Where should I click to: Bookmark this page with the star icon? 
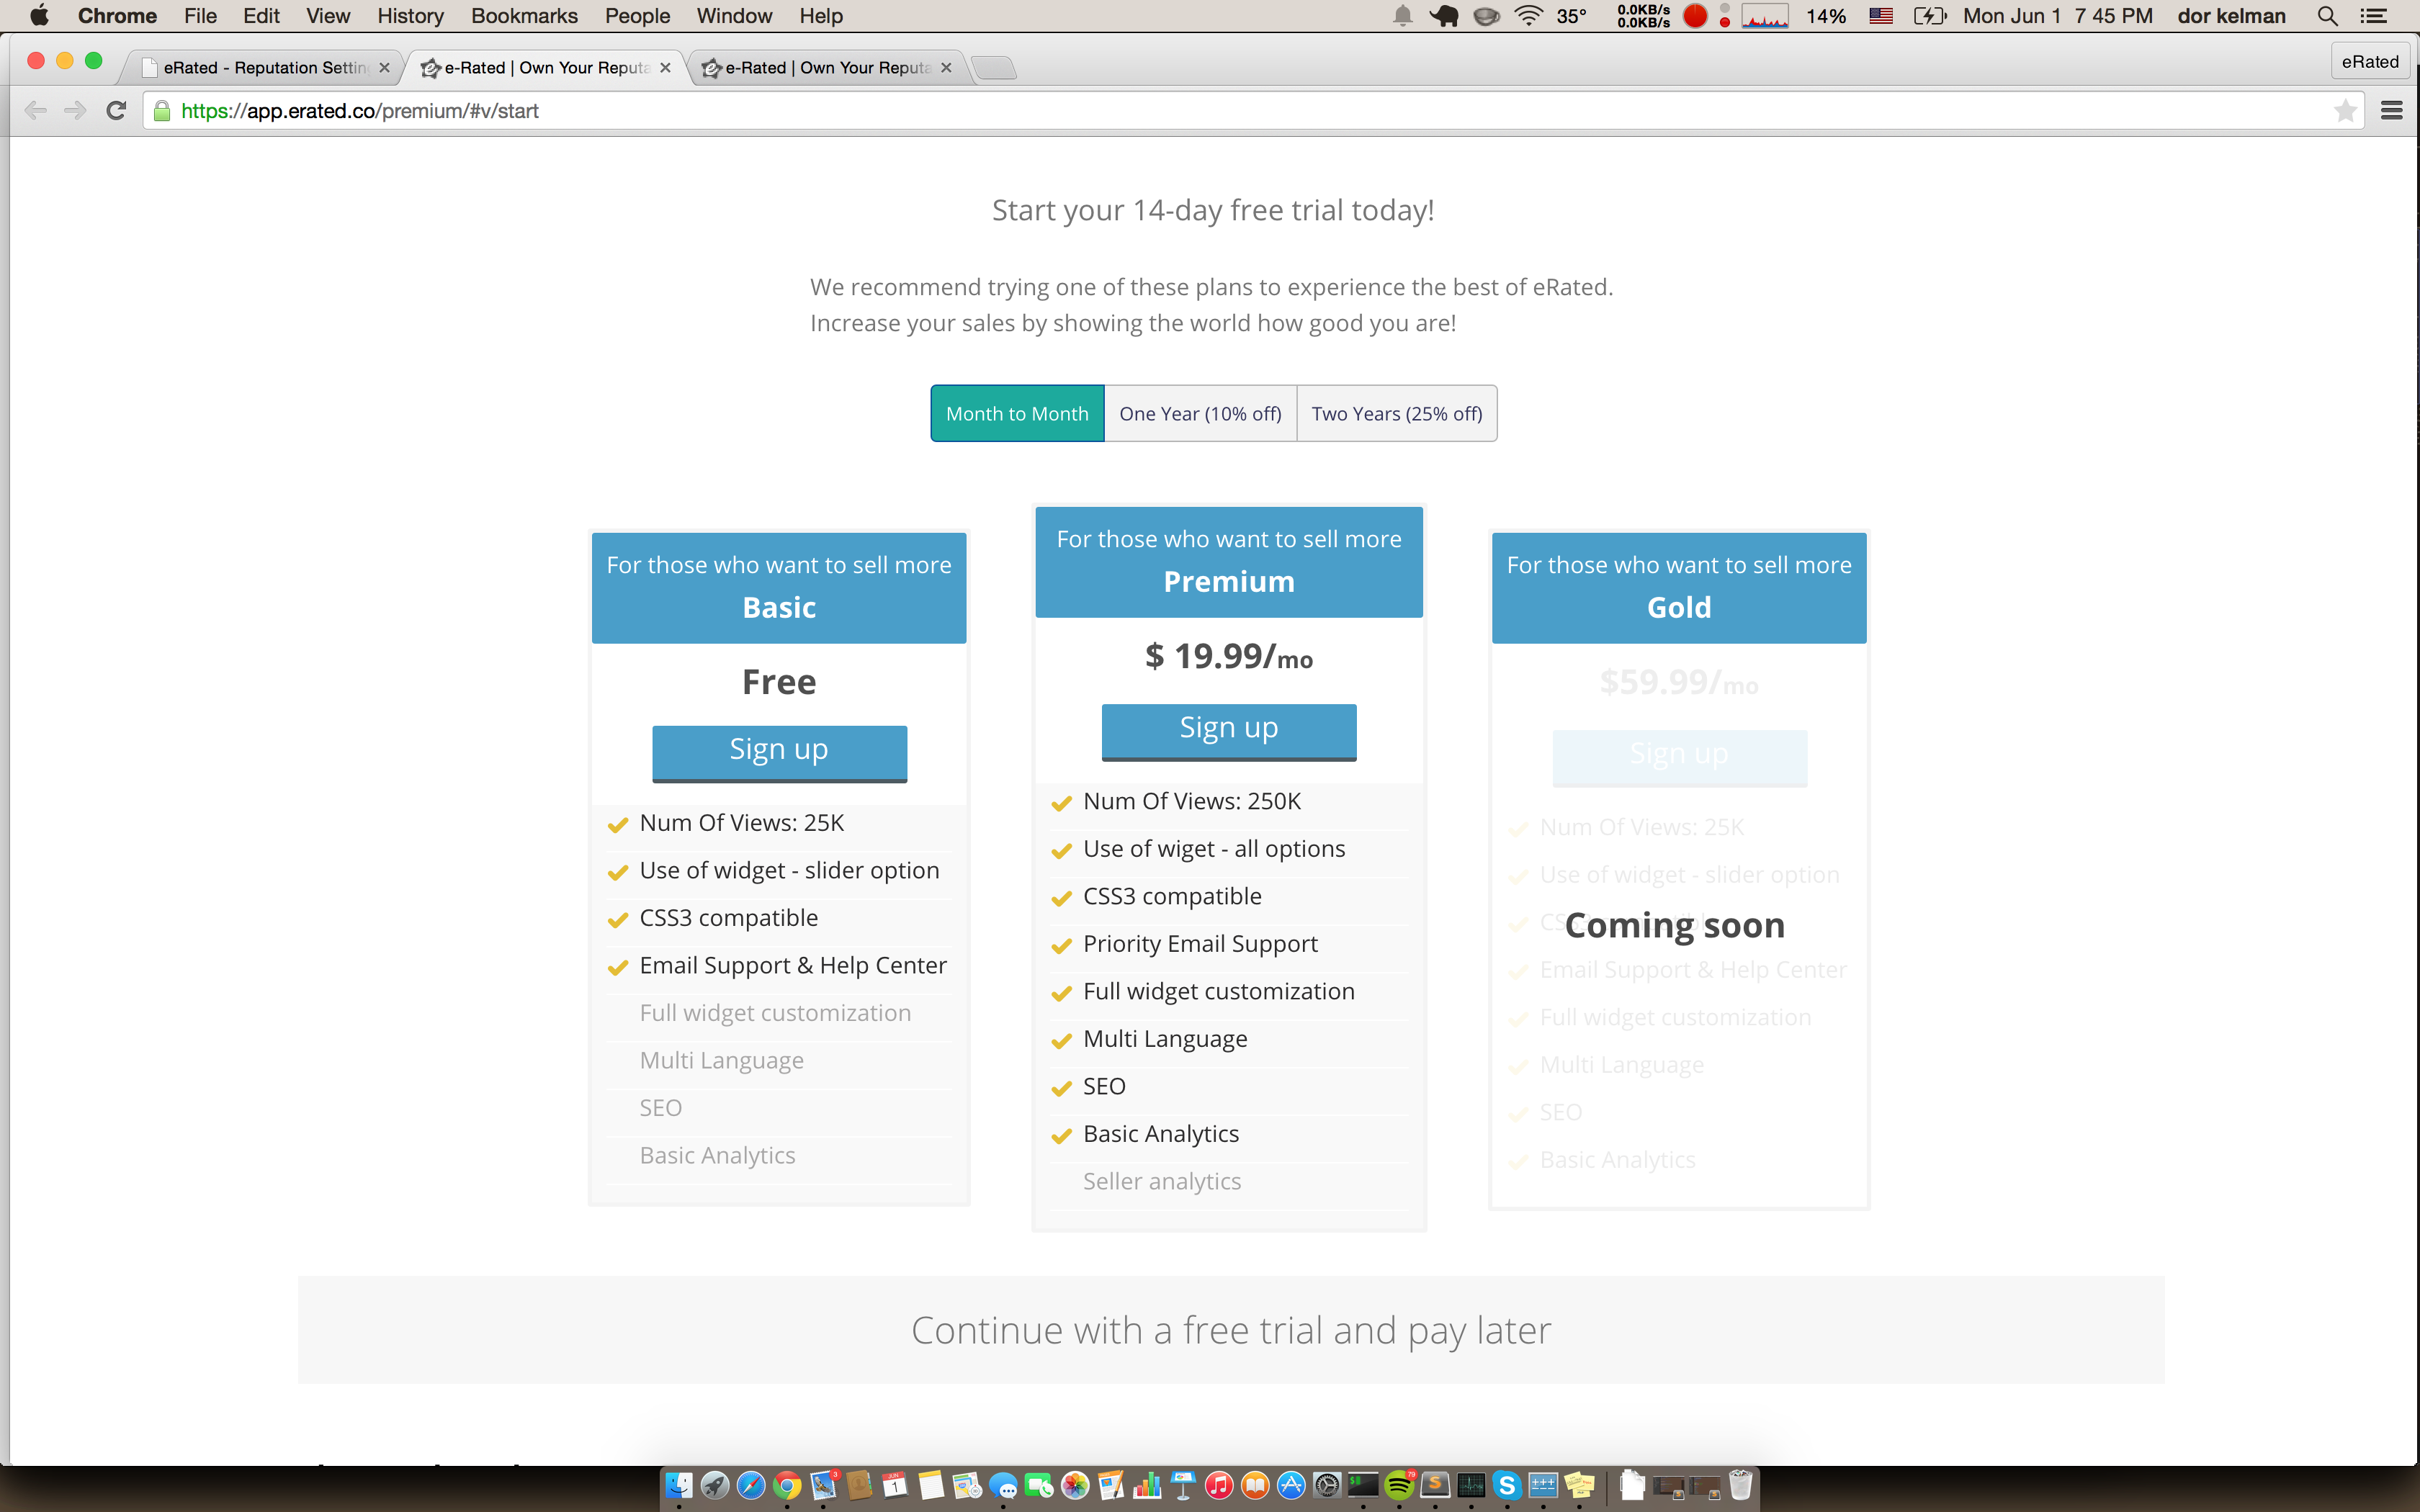pyautogui.click(x=2345, y=110)
